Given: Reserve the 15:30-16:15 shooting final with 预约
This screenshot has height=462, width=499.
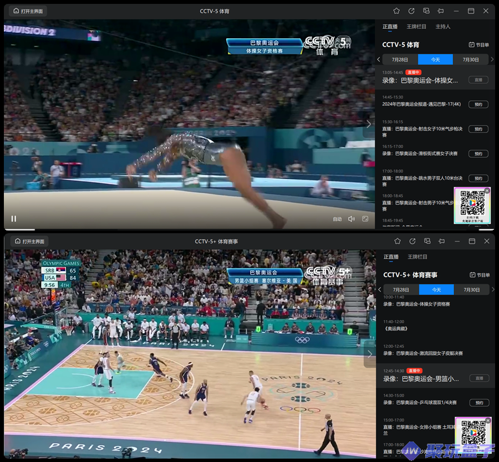Looking at the screenshot, I should coord(478,129).
